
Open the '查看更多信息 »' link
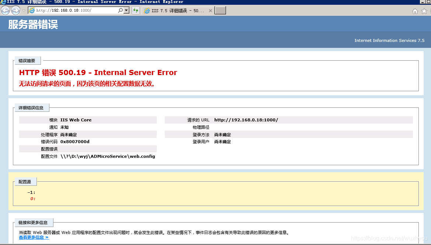(x=34, y=237)
